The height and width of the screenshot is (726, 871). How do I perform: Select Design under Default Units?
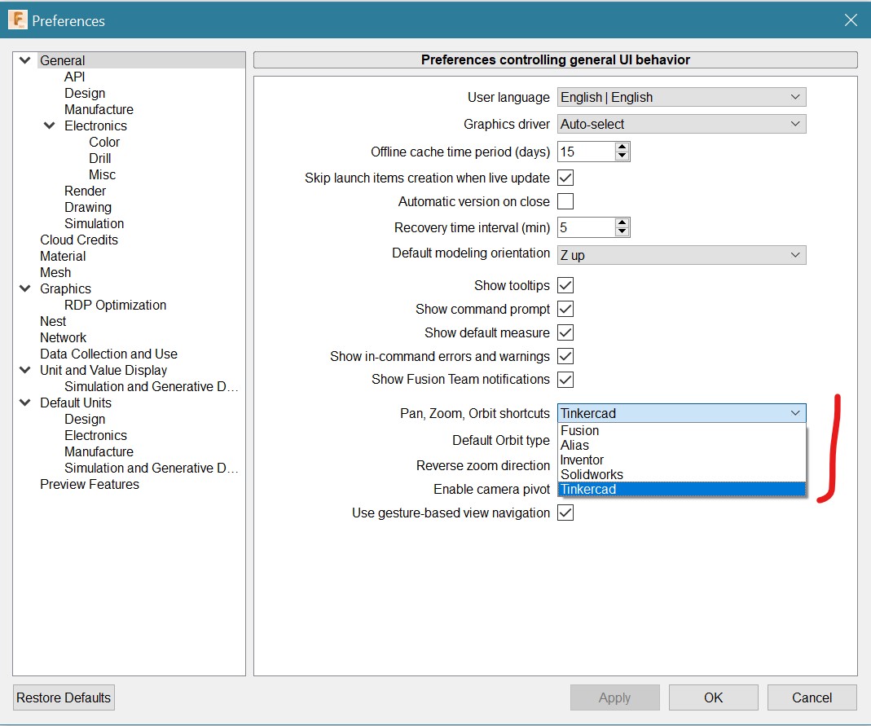[x=85, y=419]
